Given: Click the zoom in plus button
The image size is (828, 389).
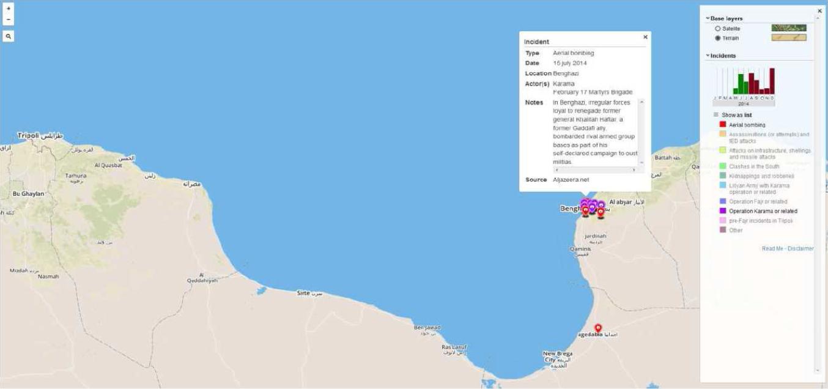Looking at the screenshot, I should (9, 9).
